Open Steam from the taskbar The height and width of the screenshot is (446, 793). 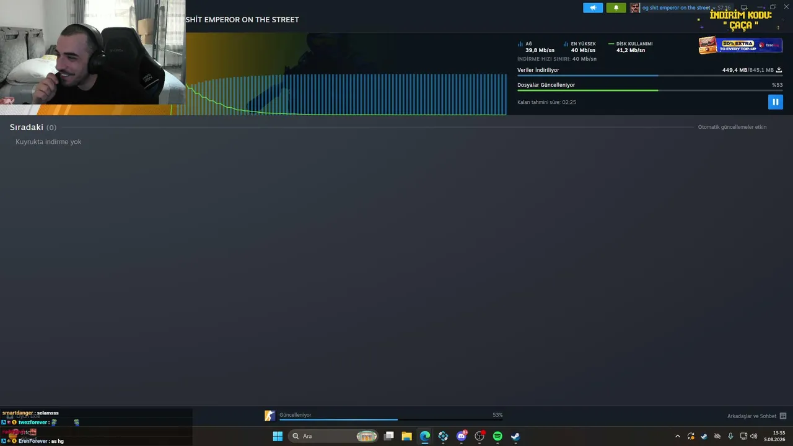tap(515, 436)
